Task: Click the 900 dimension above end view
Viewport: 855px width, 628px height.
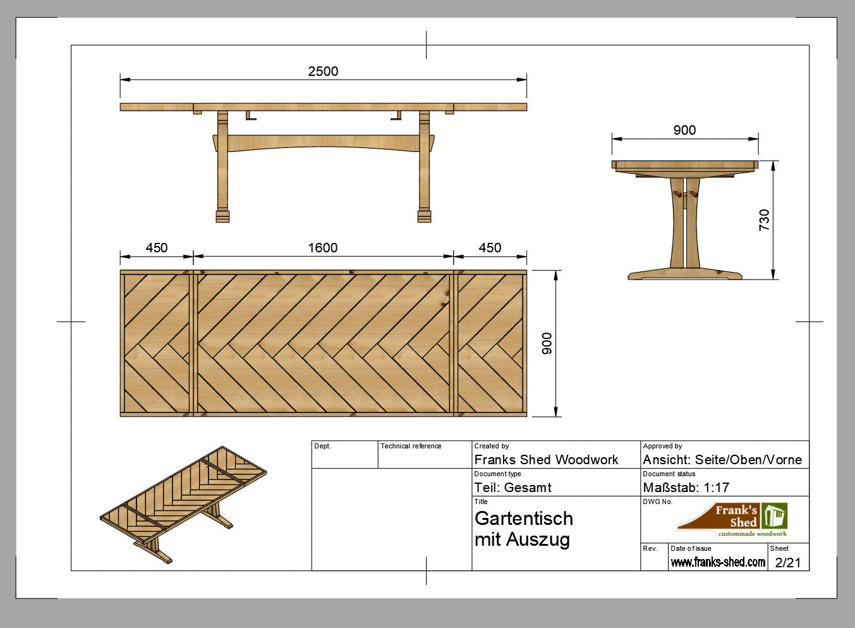Action: (x=684, y=130)
